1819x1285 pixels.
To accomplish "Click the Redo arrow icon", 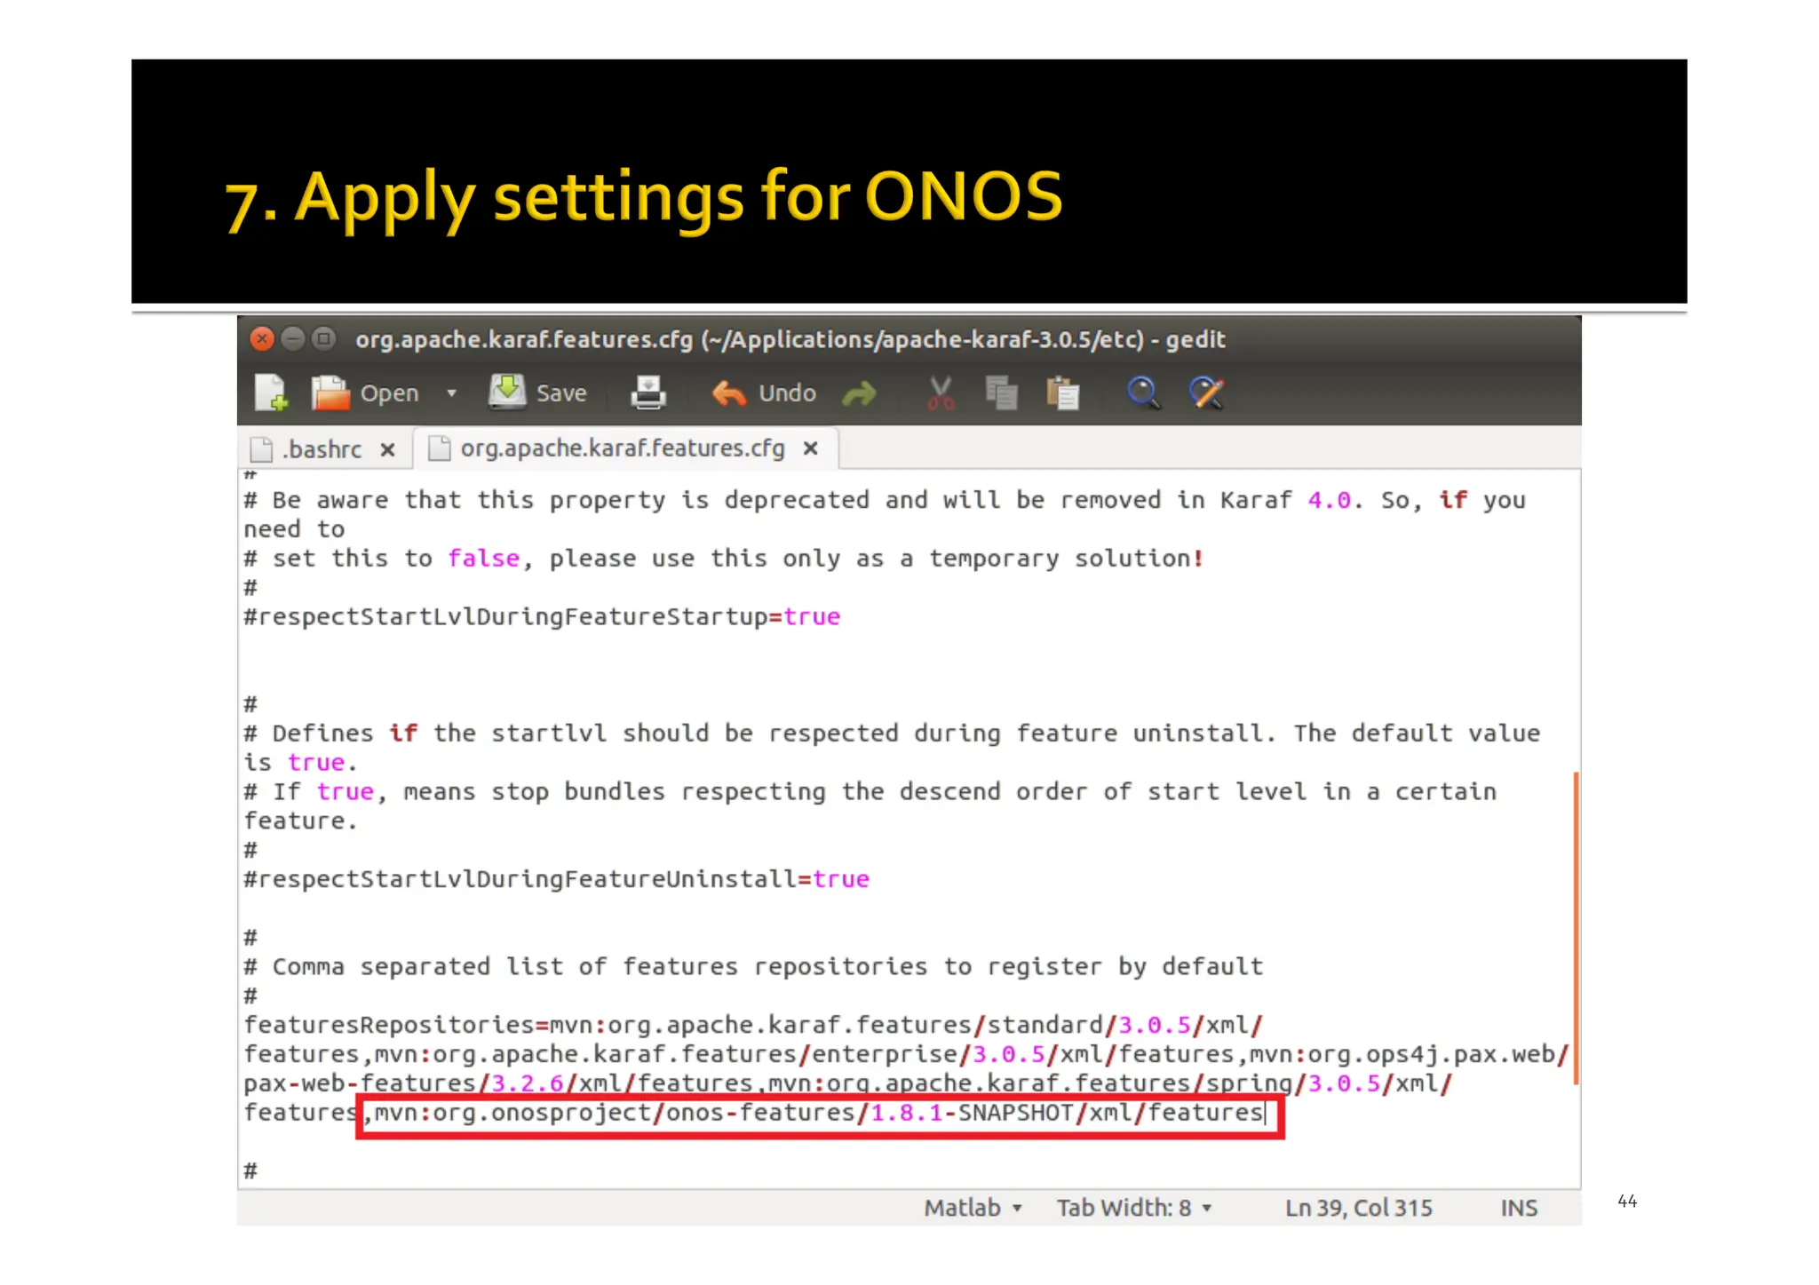I will [x=859, y=393].
